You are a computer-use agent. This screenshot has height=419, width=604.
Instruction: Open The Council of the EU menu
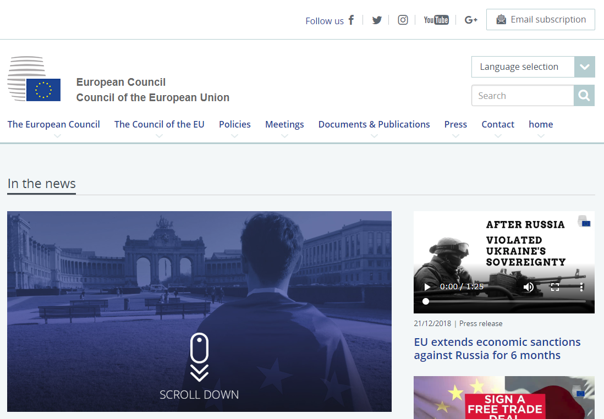[x=159, y=124]
